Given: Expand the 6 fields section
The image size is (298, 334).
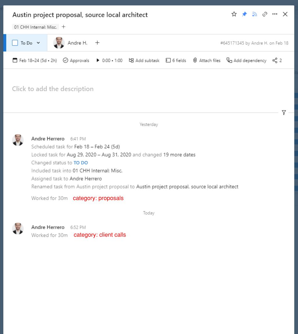Looking at the screenshot, I should coord(176,61).
